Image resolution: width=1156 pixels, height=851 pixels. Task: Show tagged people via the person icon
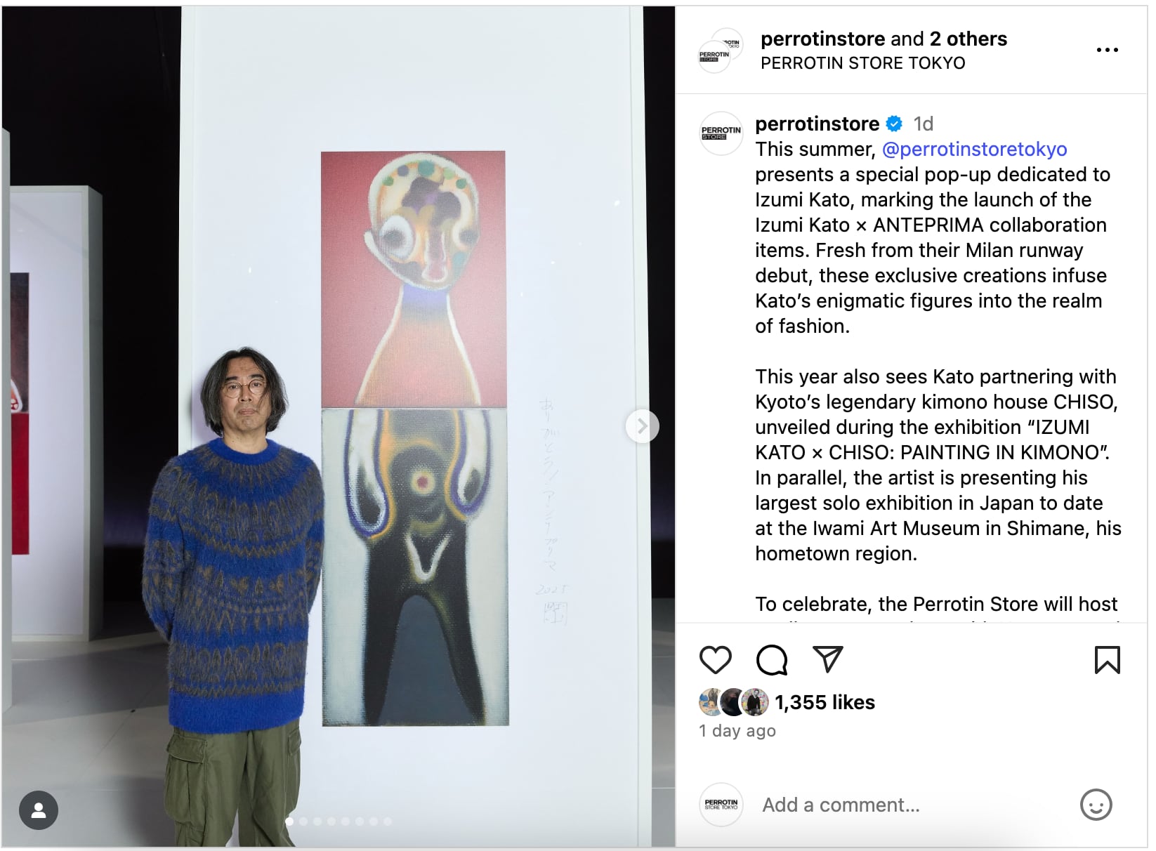[x=39, y=810]
